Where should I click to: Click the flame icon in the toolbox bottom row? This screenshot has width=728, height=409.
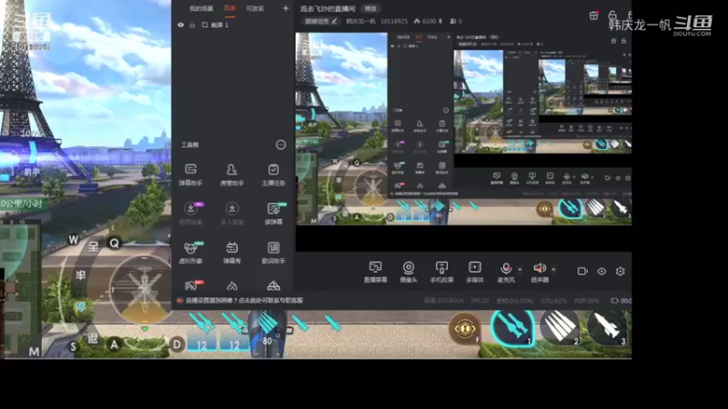click(x=232, y=285)
